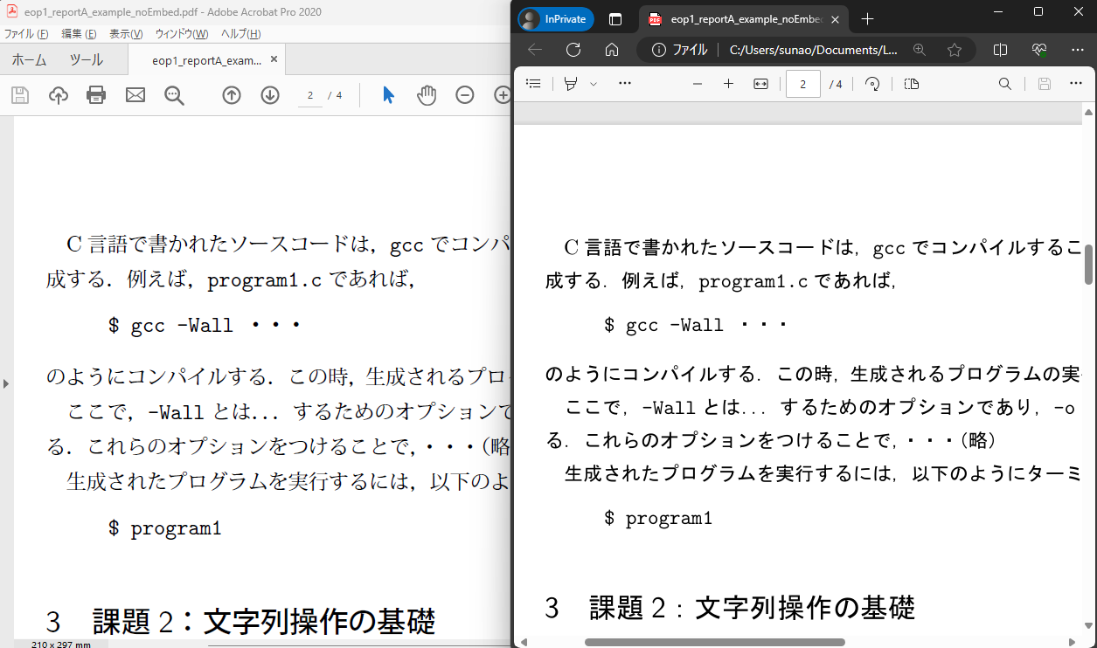Open search in the Edge PDF toolbar
This screenshot has height=648, width=1097.
[1005, 84]
